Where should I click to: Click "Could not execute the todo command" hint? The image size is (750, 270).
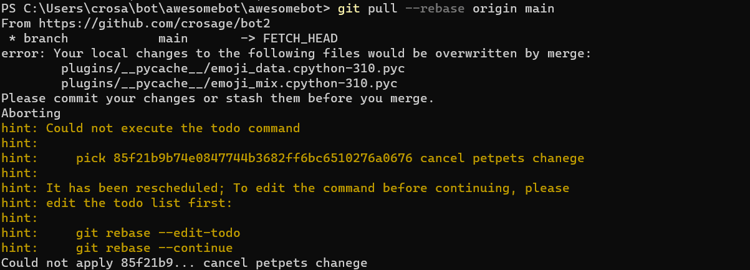[x=173, y=128]
